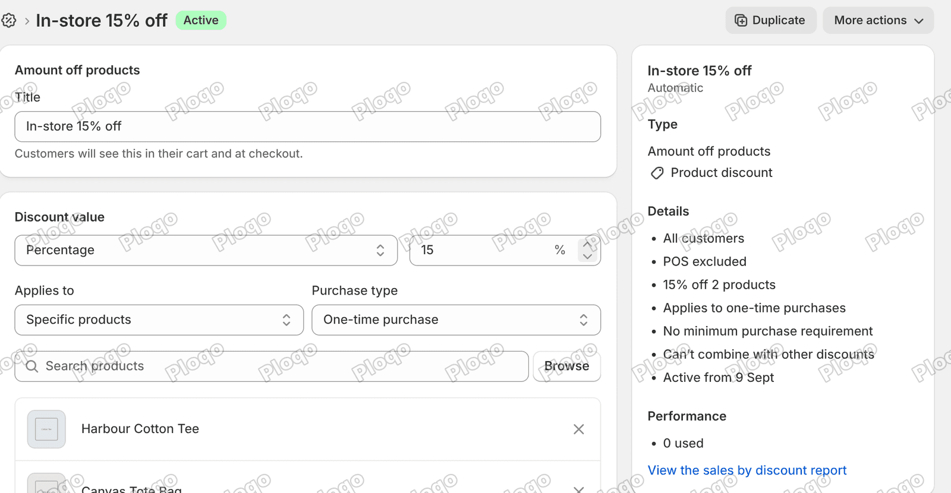The image size is (951, 493).
Task: Click the chevron on More actions
Action: [919, 21]
